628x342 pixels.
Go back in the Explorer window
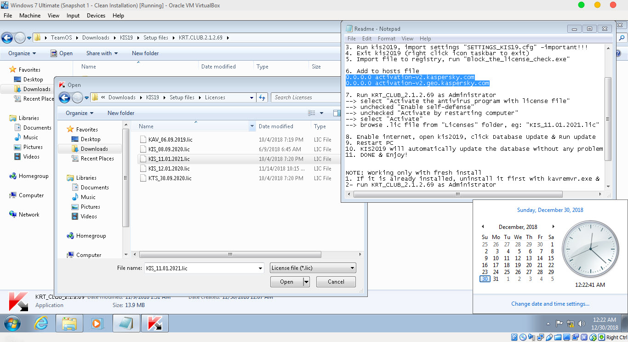7,38
